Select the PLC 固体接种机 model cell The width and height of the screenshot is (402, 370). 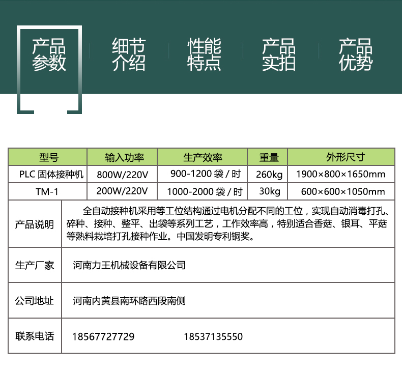pyautogui.click(x=48, y=175)
